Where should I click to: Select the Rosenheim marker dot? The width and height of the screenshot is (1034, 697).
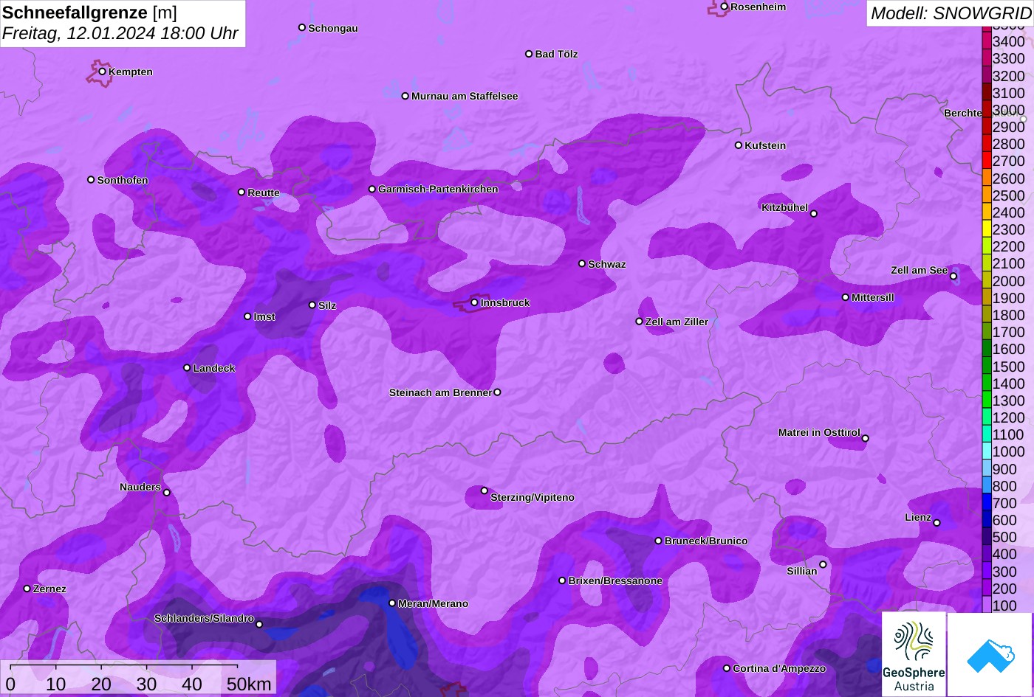tap(724, 7)
